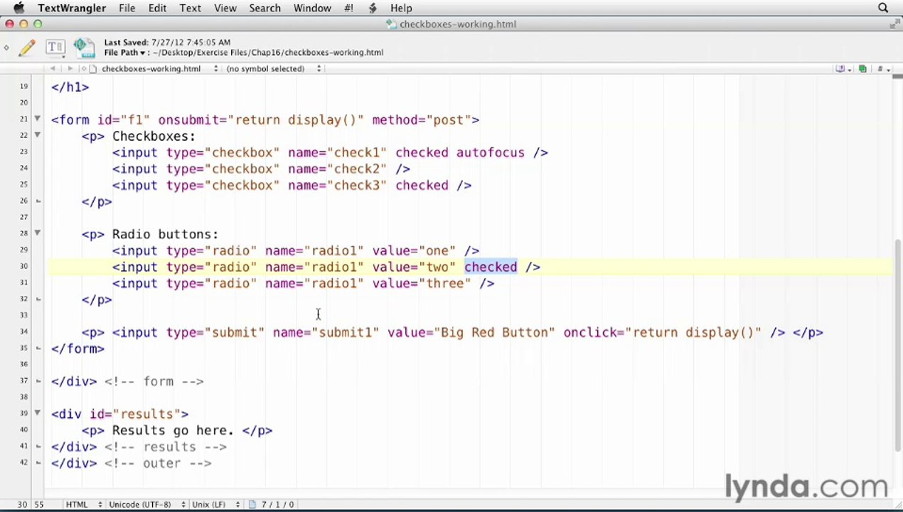Open the Help menu
Image resolution: width=903 pixels, height=512 pixels.
pos(401,8)
